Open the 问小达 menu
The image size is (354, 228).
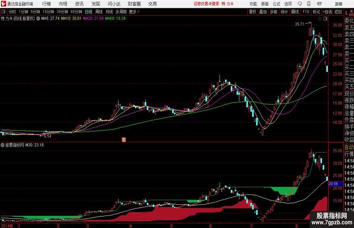coord(114,4)
